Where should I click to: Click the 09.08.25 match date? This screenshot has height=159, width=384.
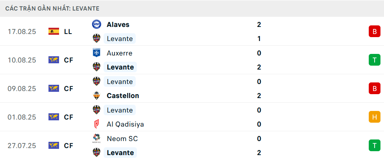[22, 89]
